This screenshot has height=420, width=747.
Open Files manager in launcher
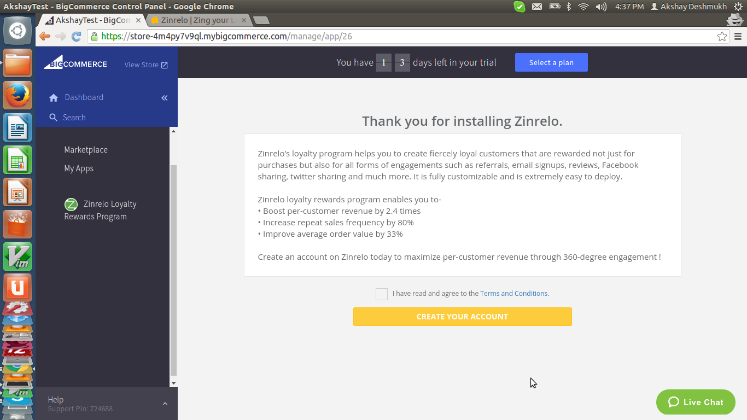(17, 63)
